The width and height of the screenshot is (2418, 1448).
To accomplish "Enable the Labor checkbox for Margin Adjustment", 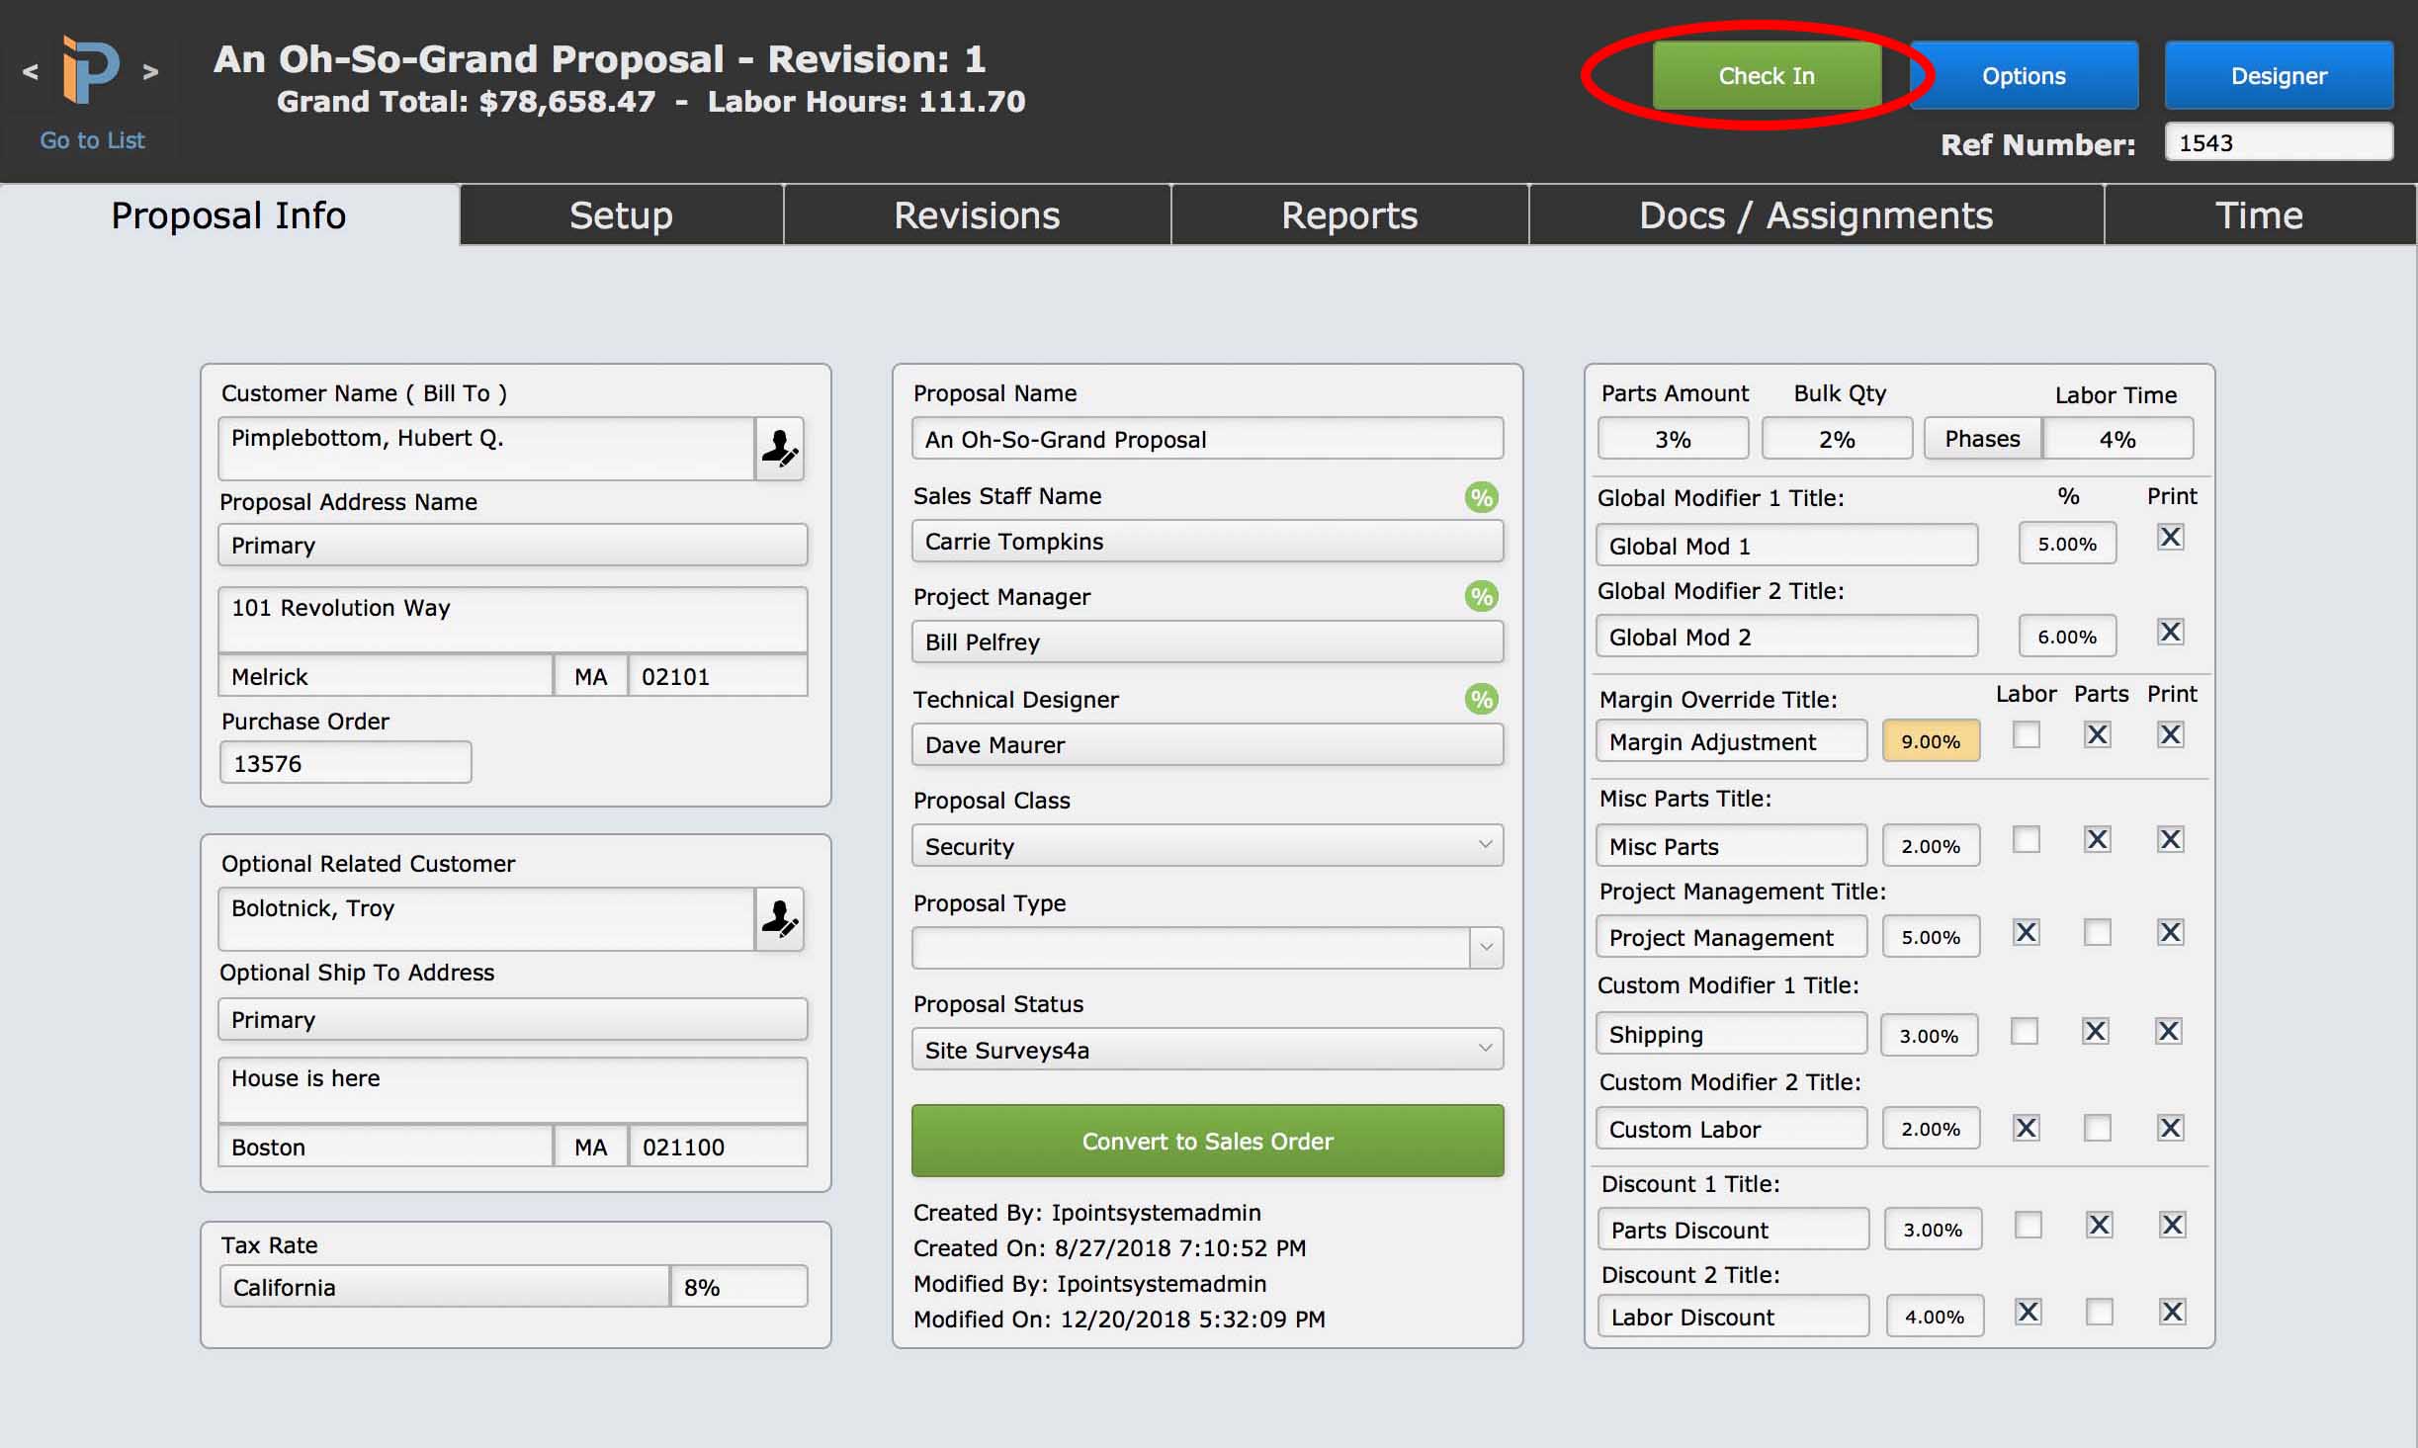I will tap(2028, 734).
